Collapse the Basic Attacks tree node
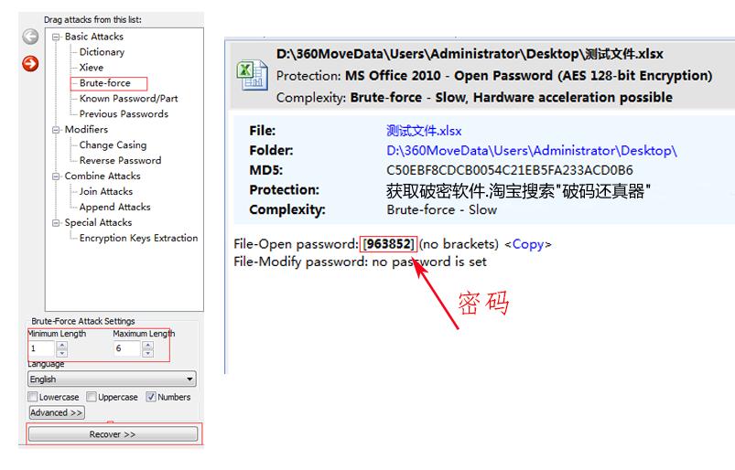The image size is (735, 470). click(x=56, y=37)
